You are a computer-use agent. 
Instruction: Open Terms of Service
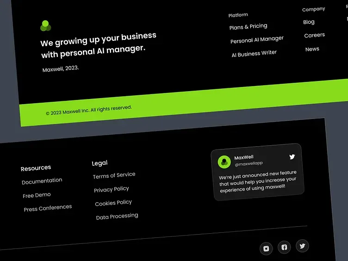pos(114,175)
